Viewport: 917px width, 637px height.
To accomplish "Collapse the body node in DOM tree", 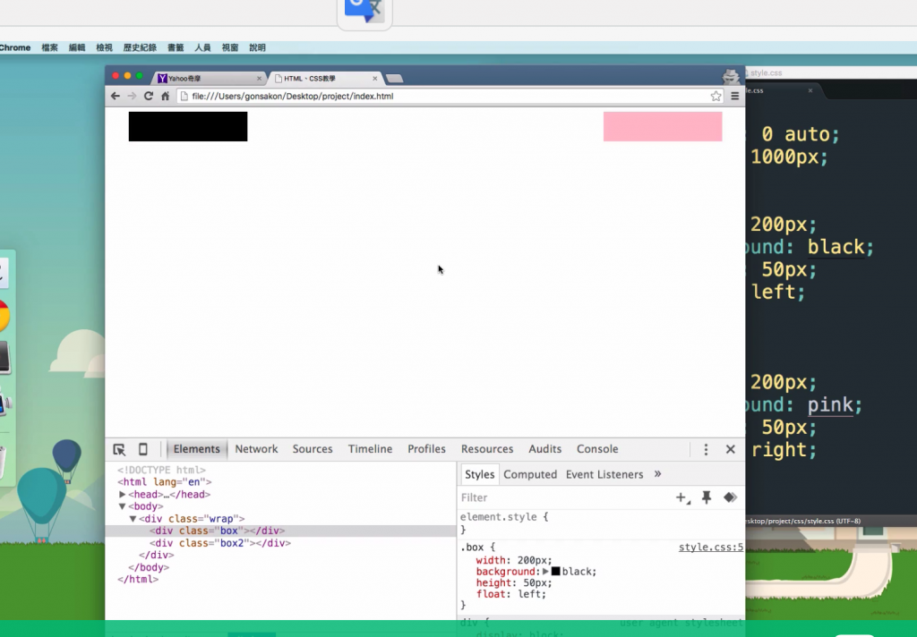I will click(x=122, y=506).
